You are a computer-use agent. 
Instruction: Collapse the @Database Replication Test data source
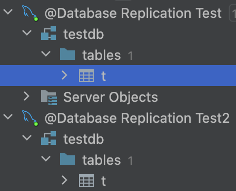coord(8,12)
